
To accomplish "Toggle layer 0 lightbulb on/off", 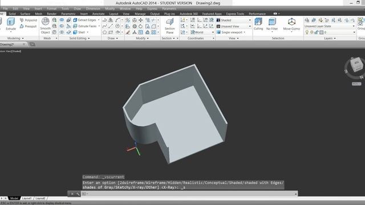I will 307,32.
